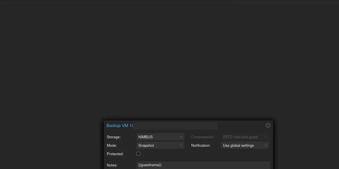This screenshot has height=169, width=339.
Task: Enable the Protected checkbox
Action: pyautogui.click(x=139, y=154)
